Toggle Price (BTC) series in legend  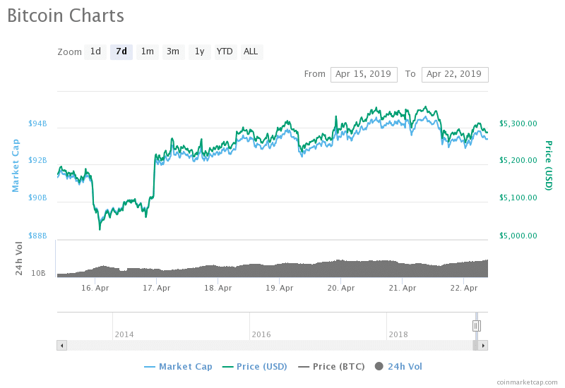tap(331, 367)
